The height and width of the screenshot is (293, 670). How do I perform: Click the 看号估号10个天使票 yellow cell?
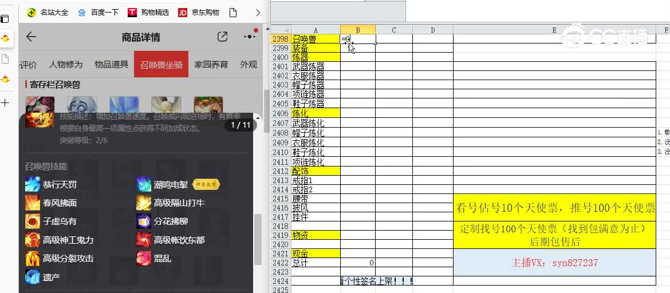coord(554,208)
